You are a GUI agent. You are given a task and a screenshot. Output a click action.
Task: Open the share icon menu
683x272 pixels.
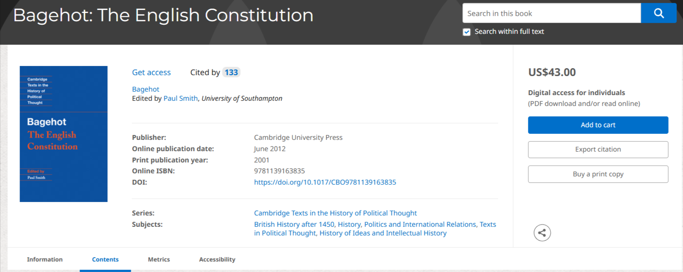click(542, 233)
